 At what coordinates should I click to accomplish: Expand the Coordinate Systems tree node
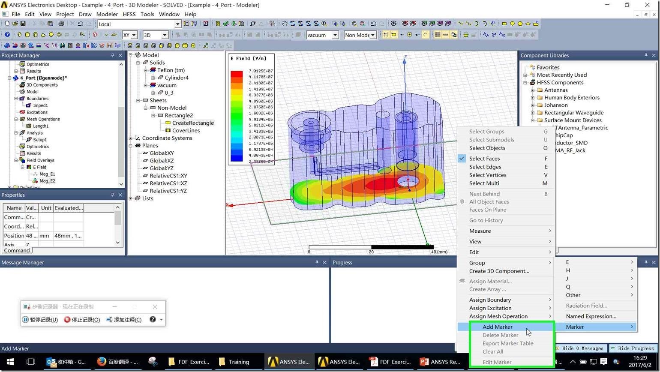pos(131,138)
